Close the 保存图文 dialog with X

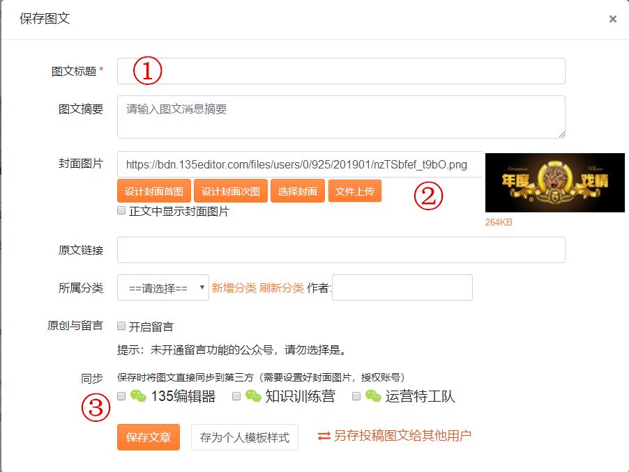pos(612,19)
